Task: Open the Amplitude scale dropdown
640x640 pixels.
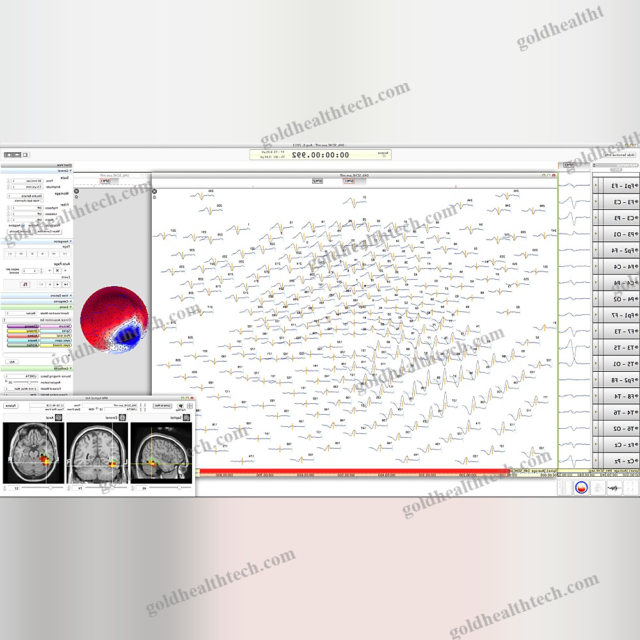Action: [x=28, y=187]
